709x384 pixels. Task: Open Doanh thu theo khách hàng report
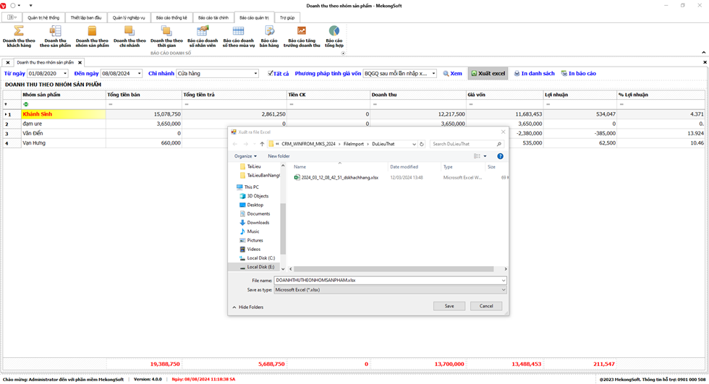tap(19, 36)
